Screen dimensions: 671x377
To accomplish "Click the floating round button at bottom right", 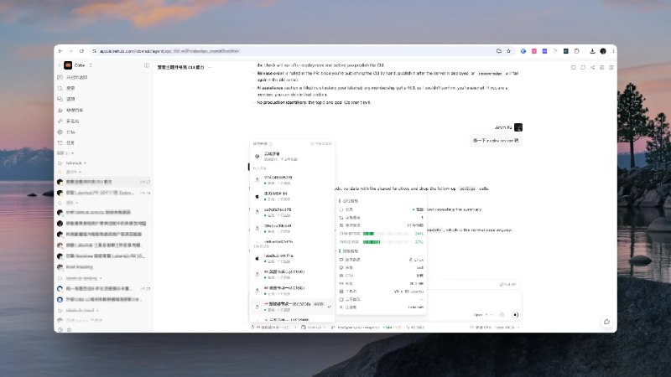I will click(606, 322).
